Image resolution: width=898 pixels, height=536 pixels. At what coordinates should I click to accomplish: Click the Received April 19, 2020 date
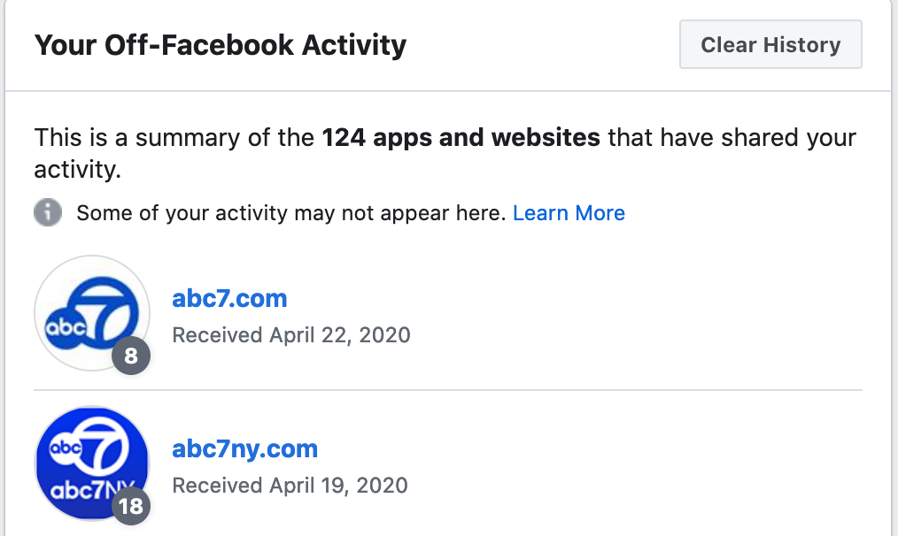point(290,486)
